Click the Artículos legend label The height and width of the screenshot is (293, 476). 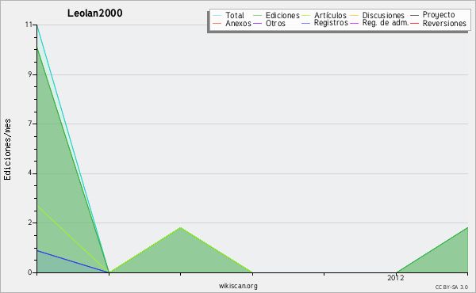tap(330, 15)
